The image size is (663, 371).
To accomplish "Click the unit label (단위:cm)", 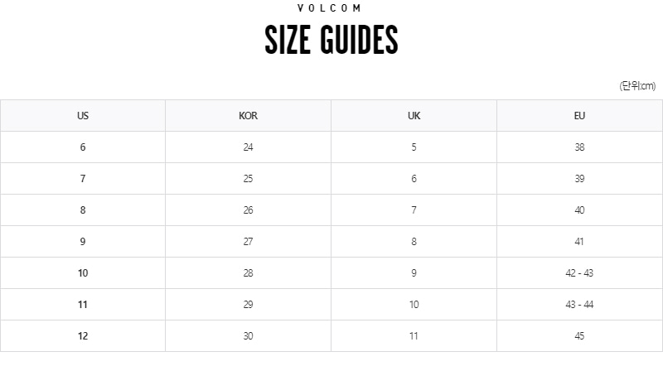I will click(637, 86).
